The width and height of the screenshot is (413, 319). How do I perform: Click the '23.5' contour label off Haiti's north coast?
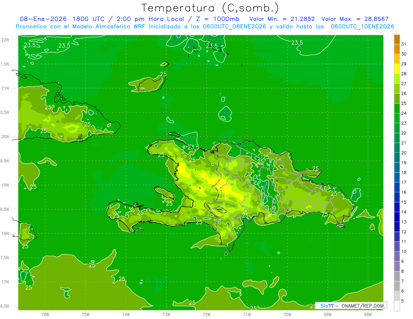coord(193,147)
